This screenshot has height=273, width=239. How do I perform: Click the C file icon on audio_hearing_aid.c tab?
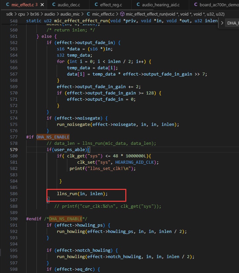point(138,5)
